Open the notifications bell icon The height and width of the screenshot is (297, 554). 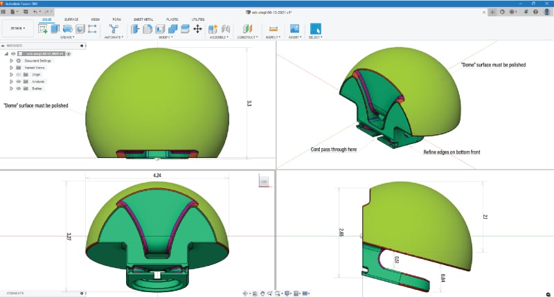pyautogui.click(x=526, y=12)
